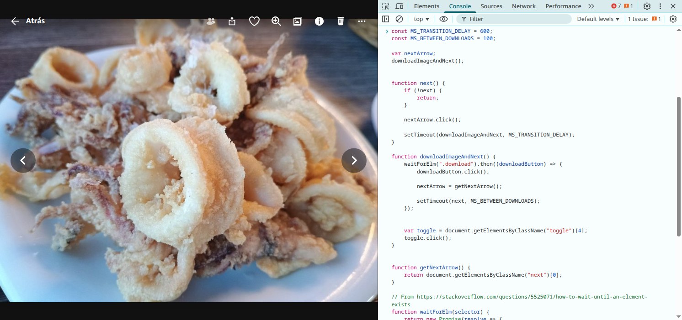
Task: Toggle the device toolbar emulation
Action: tap(399, 6)
